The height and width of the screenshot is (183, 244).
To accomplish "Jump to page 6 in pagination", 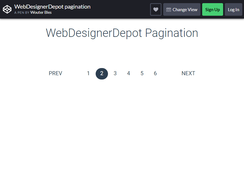I will coord(155,73).
